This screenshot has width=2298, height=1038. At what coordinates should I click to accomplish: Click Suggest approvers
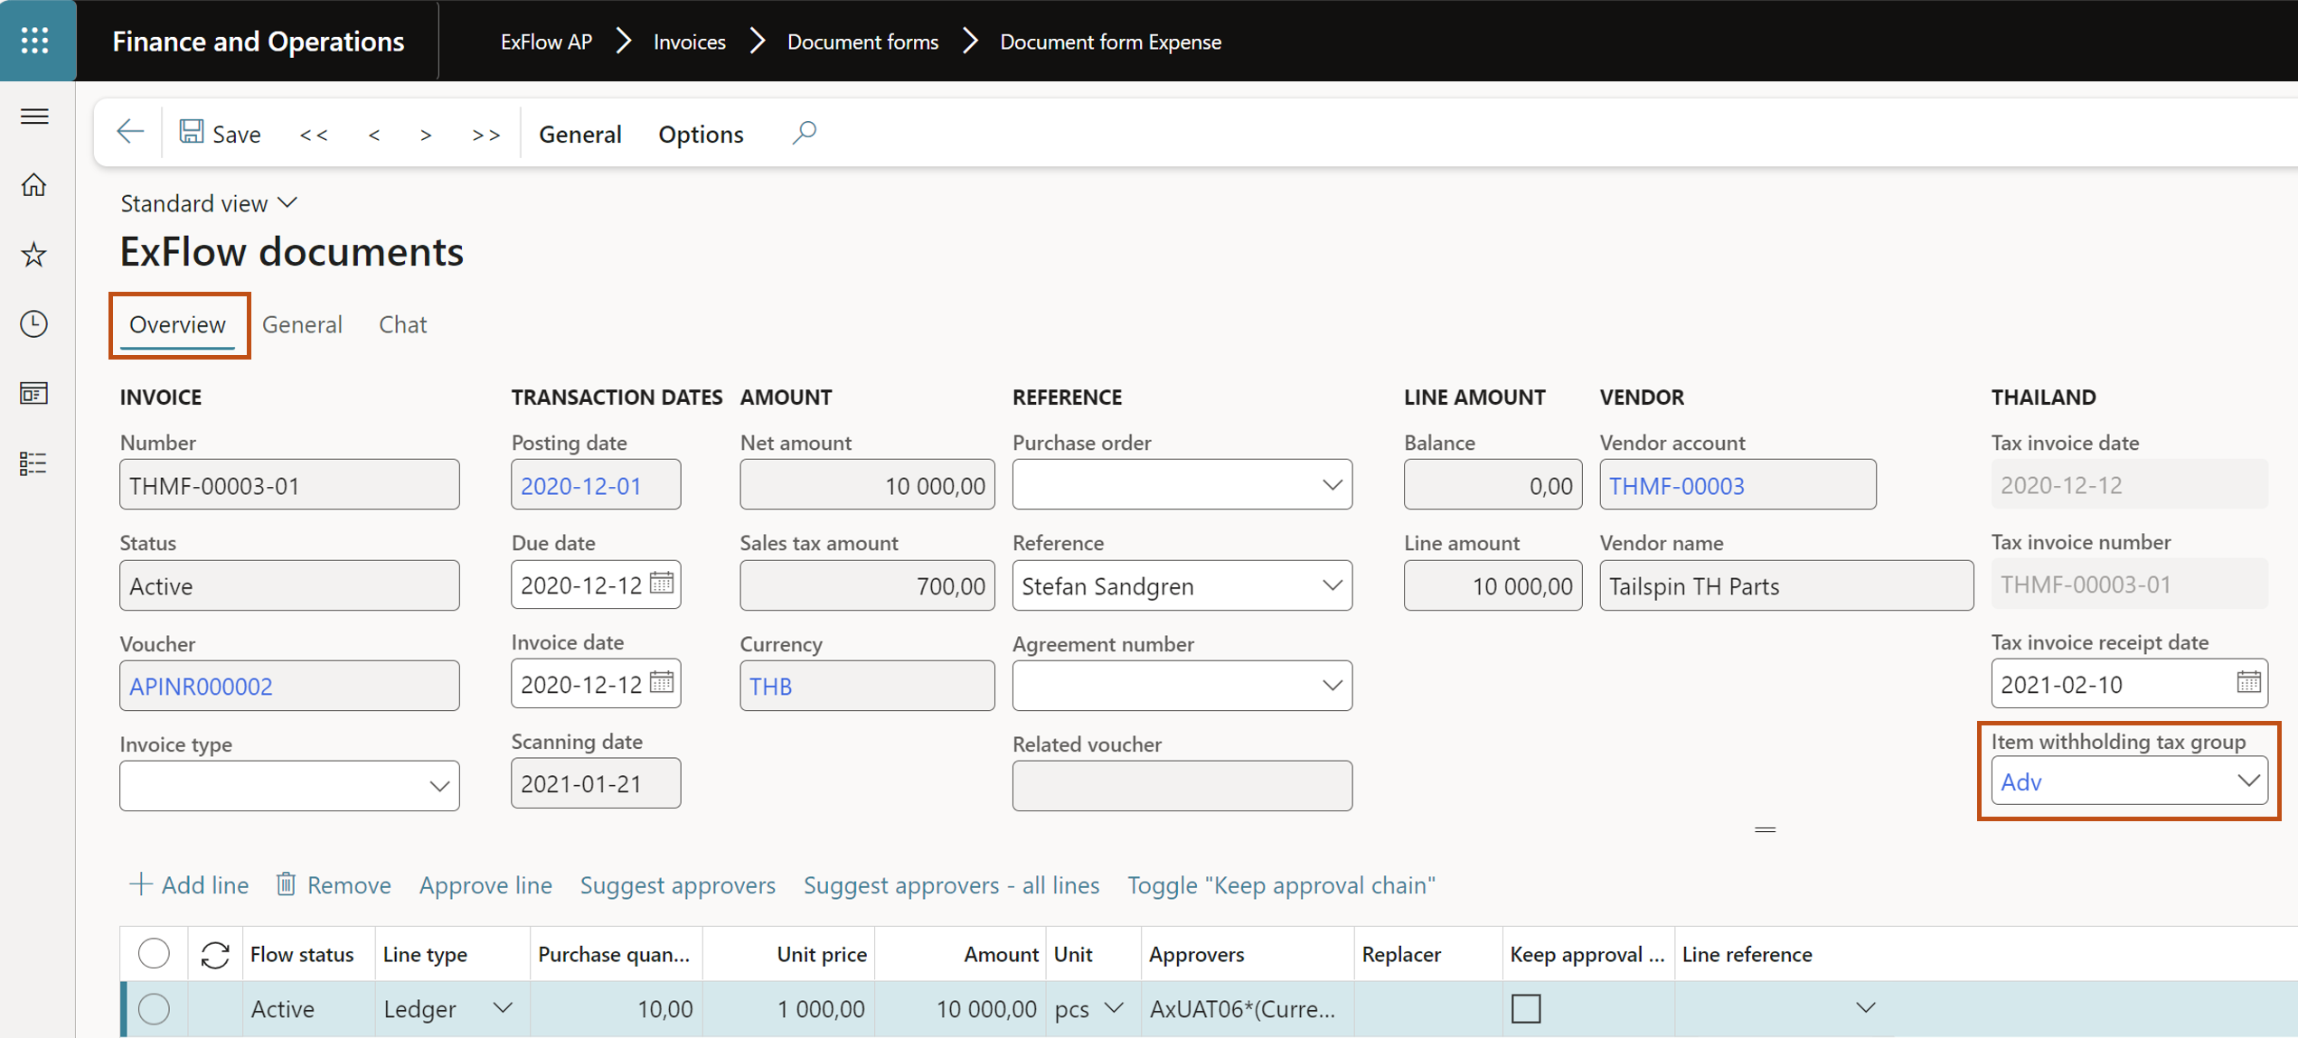[678, 885]
